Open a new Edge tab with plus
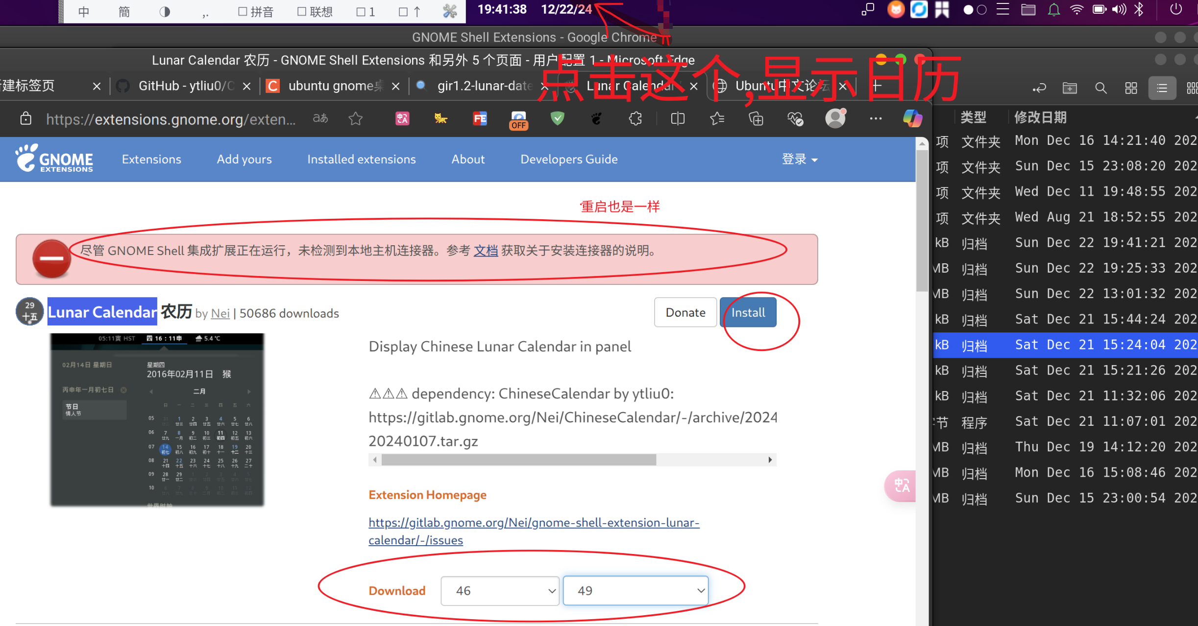This screenshot has height=626, width=1198. (877, 86)
